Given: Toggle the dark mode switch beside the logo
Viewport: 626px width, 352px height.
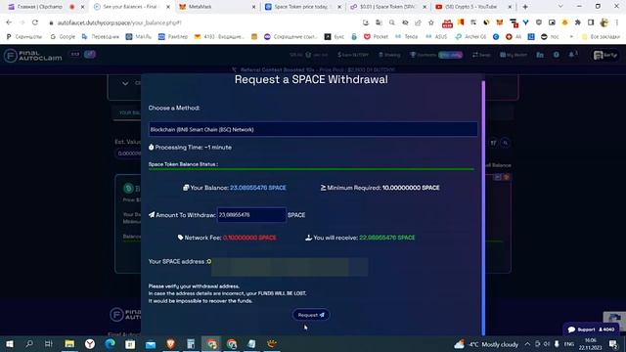Looking at the screenshot, I should [90, 55].
